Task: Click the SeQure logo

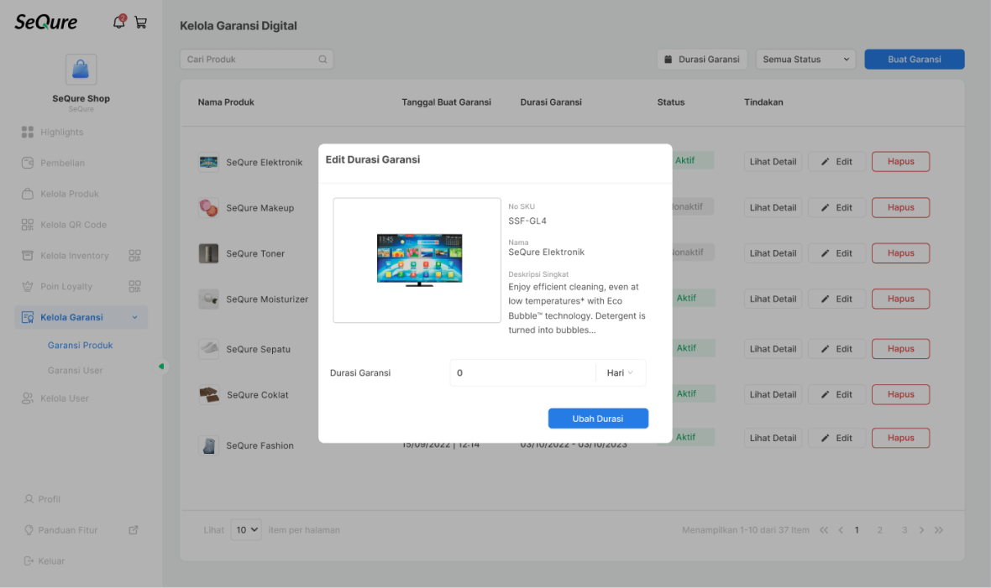Action: tap(46, 22)
